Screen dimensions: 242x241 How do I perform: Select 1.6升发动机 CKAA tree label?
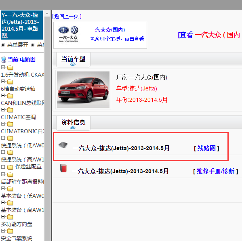tap(22, 75)
